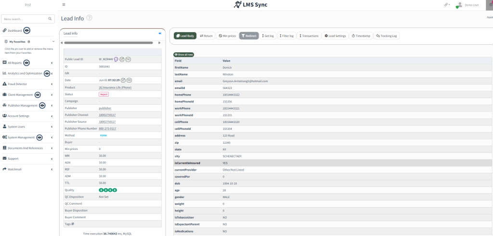Click the Reject status badge

click(104, 94)
